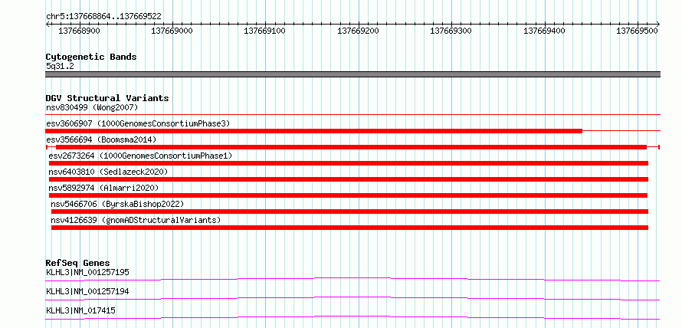Open variant esv3566694 (Boomsma2014) label
The image size is (682, 328).
(x=101, y=139)
